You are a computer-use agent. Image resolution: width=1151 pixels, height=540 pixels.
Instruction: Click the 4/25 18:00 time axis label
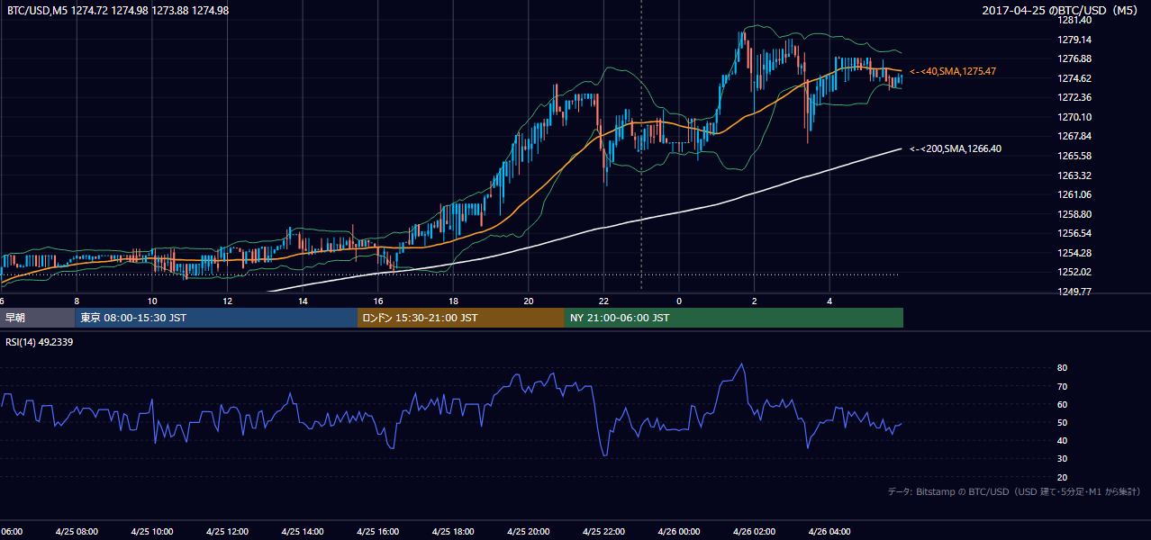(453, 531)
